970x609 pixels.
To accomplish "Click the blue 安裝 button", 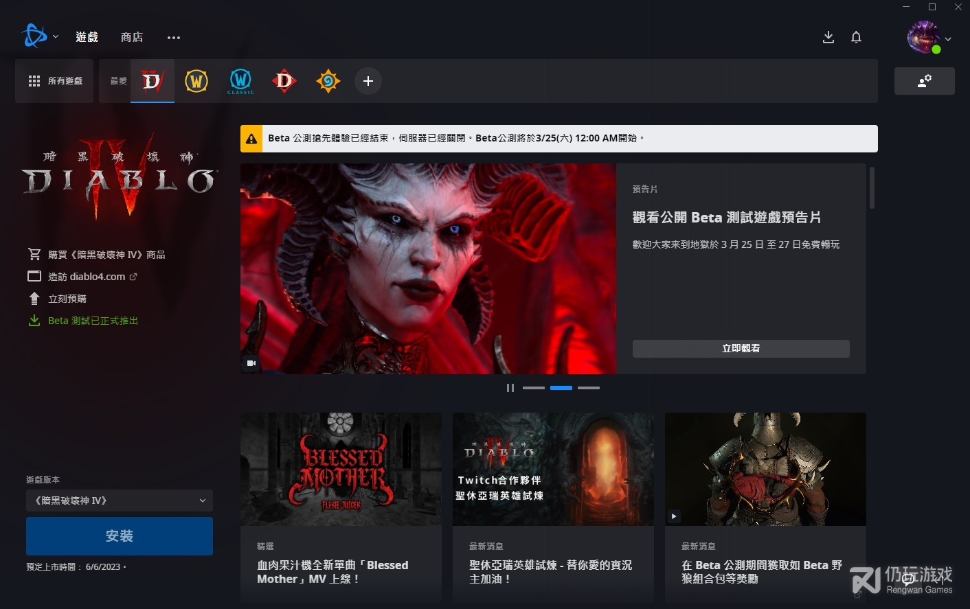I will (120, 536).
